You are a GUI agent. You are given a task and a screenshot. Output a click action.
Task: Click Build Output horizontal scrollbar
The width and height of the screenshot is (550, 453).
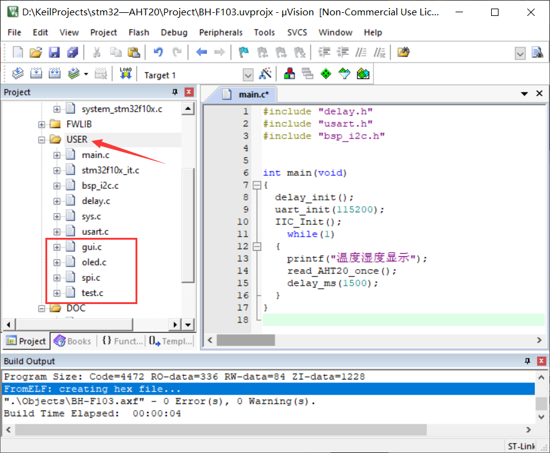point(221,430)
